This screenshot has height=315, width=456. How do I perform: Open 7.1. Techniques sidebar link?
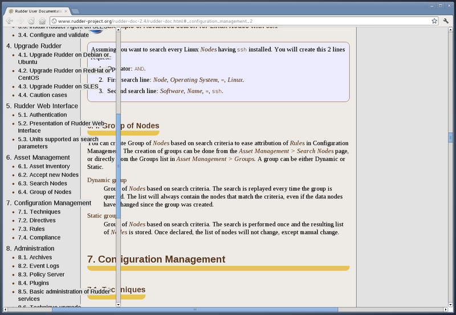[x=39, y=212]
